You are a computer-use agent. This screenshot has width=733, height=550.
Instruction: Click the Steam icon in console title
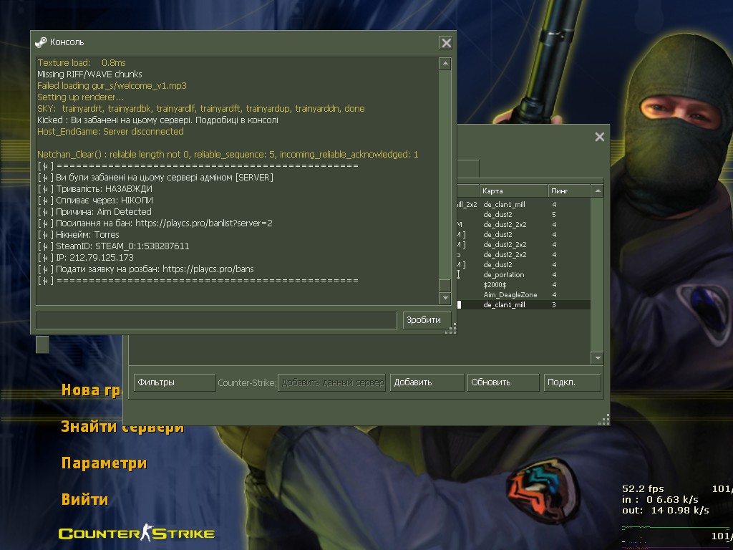coord(41,42)
